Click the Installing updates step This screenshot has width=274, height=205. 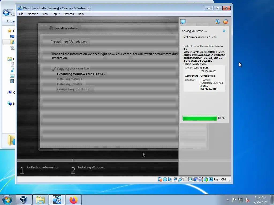[x=69, y=84]
